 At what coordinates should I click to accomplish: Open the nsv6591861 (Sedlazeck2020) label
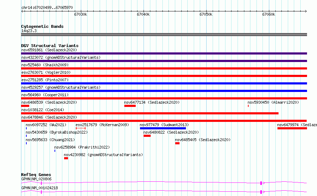(49, 50)
